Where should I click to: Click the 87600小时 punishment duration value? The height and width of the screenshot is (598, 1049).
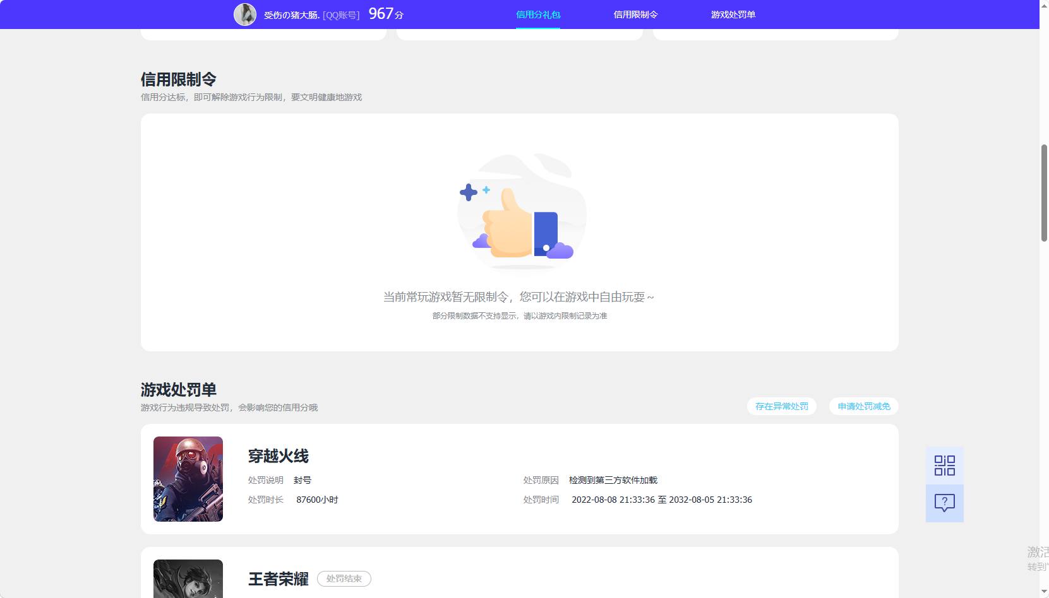point(317,500)
